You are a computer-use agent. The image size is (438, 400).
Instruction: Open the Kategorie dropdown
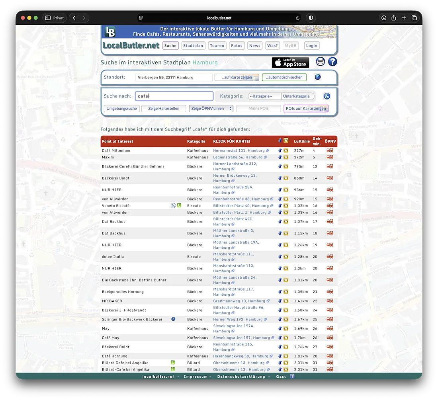264,96
